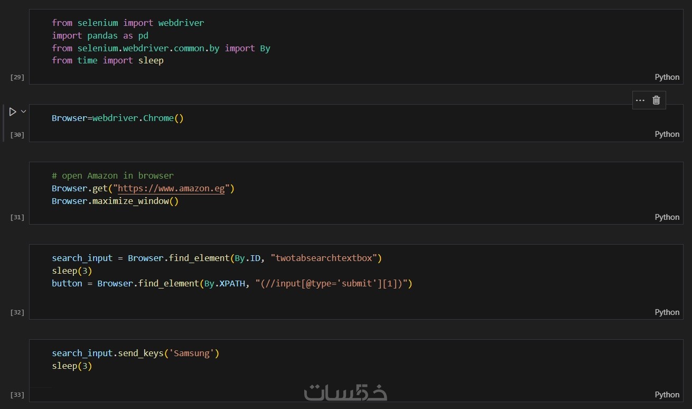
Task: Click execution count [29] label
Action: coord(17,78)
